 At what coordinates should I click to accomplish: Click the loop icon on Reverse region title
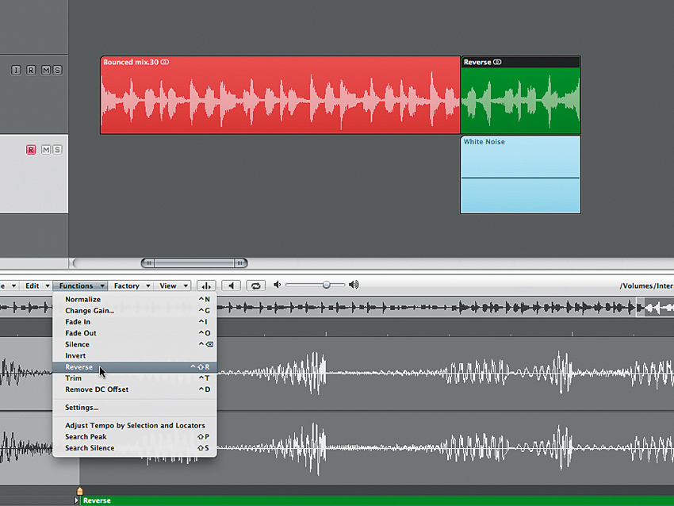497,63
